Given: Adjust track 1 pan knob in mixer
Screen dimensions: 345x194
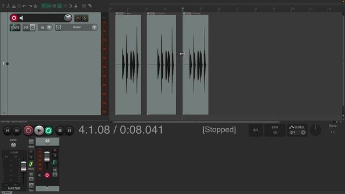Looking at the screenshot, I should (x=47, y=141).
